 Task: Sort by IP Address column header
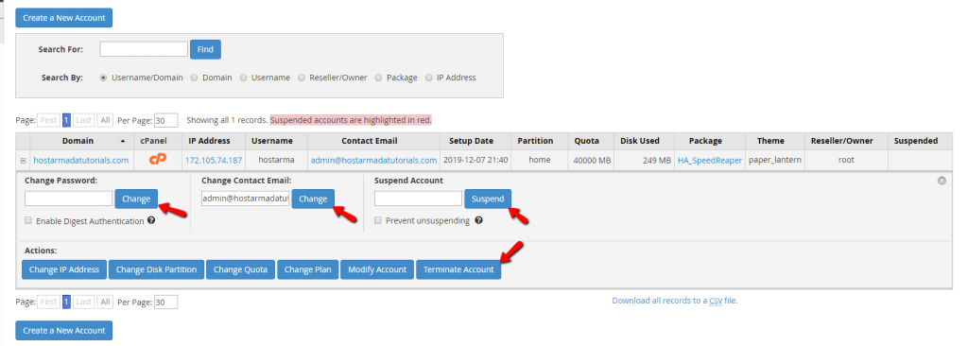pyautogui.click(x=209, y=142)
